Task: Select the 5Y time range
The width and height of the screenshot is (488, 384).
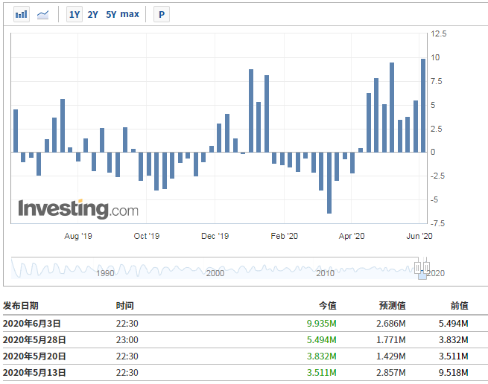Action: 111,14
